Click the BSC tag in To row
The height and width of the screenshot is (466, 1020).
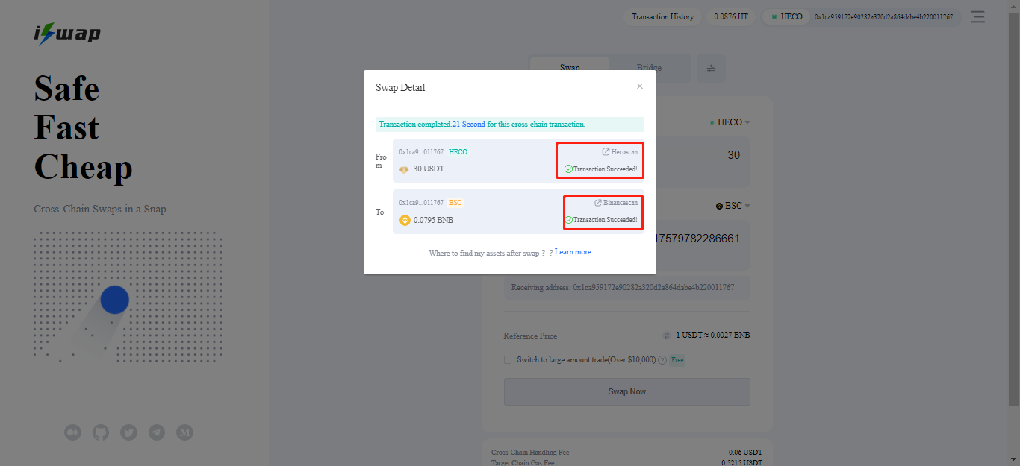(455, 203)
